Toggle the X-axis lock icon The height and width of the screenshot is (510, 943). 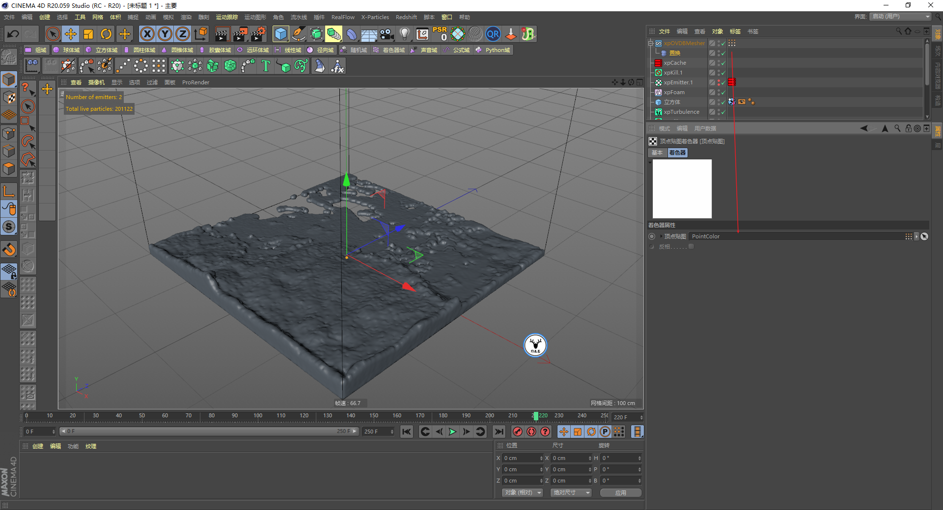[147, 34]
